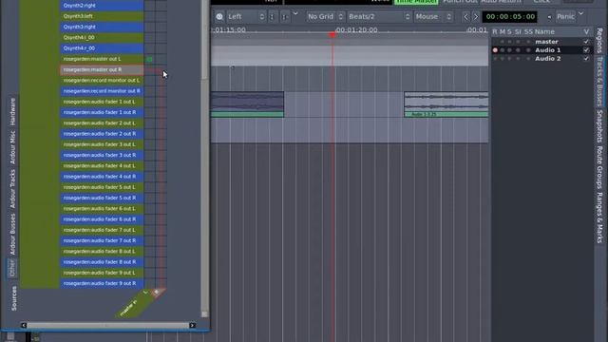Click the Name column header
This screenshot has height=342, width=608.
544,31
